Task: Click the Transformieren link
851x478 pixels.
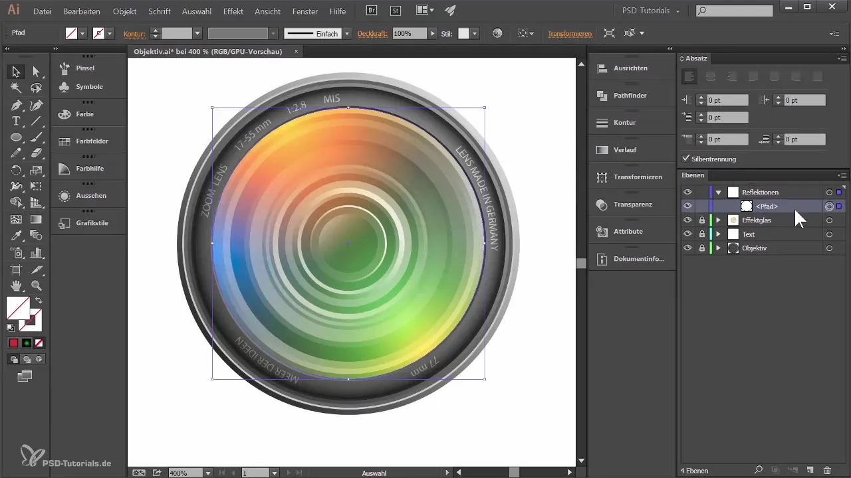Action: coord(569,34)
